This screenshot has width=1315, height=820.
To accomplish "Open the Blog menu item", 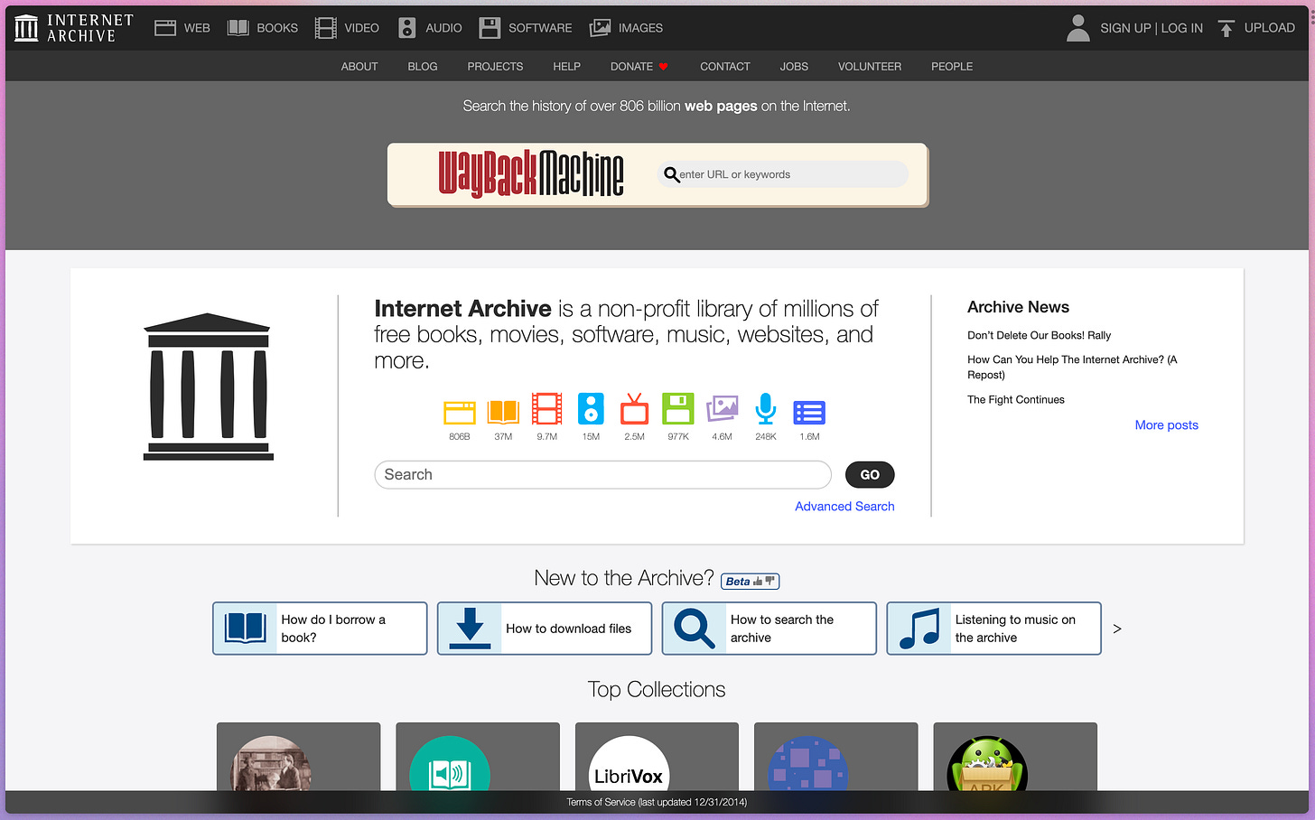I will (x=423, y=67).
